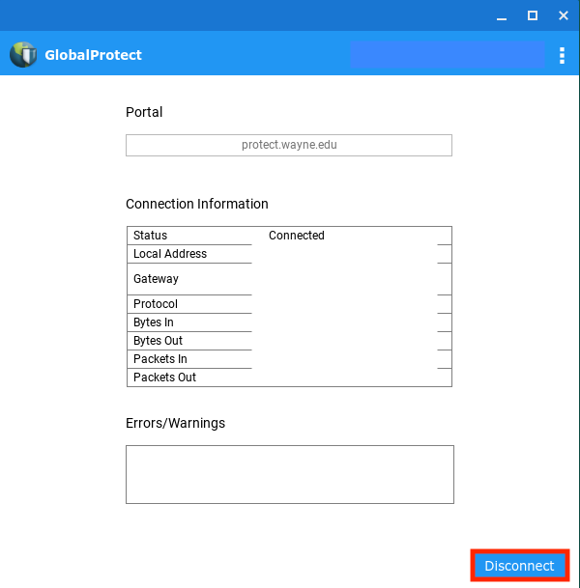580x588 pixels.
Task: Click the 'Portal' heading
Action: [144, 112]
